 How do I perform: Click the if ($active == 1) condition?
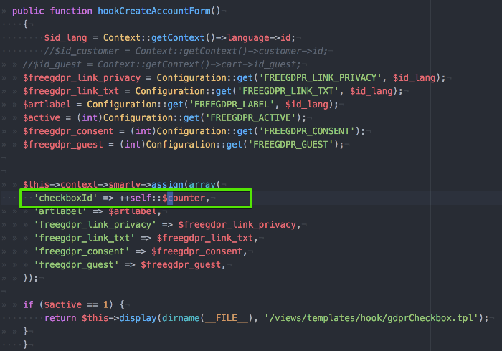click(x=73, y=304)
